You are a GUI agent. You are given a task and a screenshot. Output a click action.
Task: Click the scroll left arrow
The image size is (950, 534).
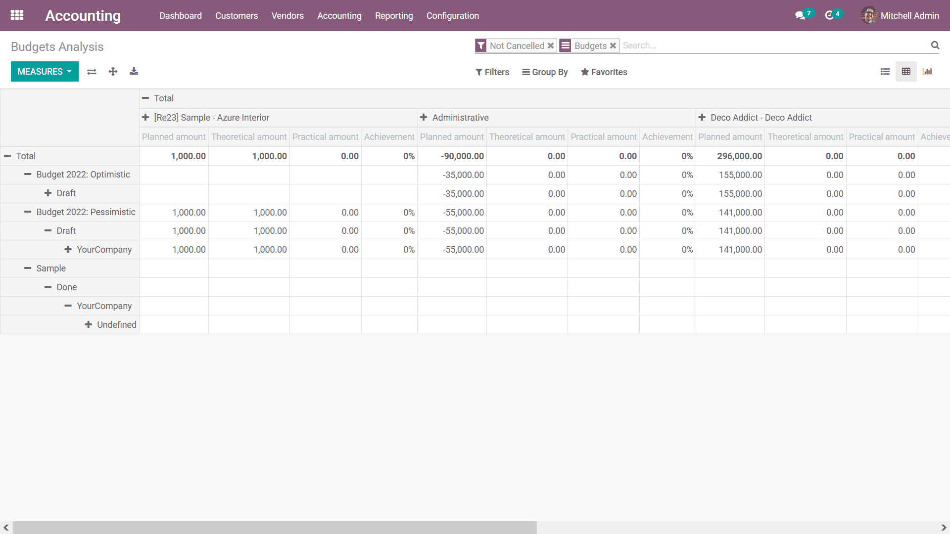click(x=6, y=528)
